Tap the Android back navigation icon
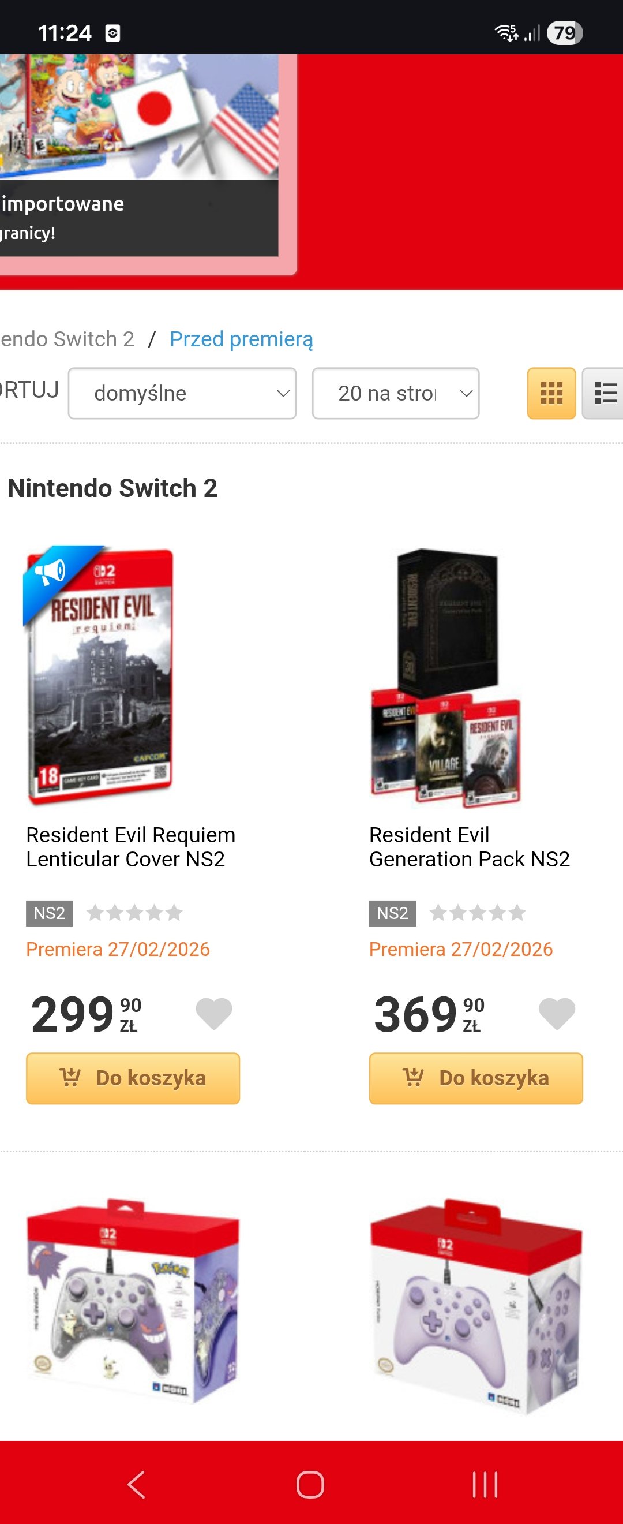This screenshot has height=1524, width=623. (x=137, y=1484)
